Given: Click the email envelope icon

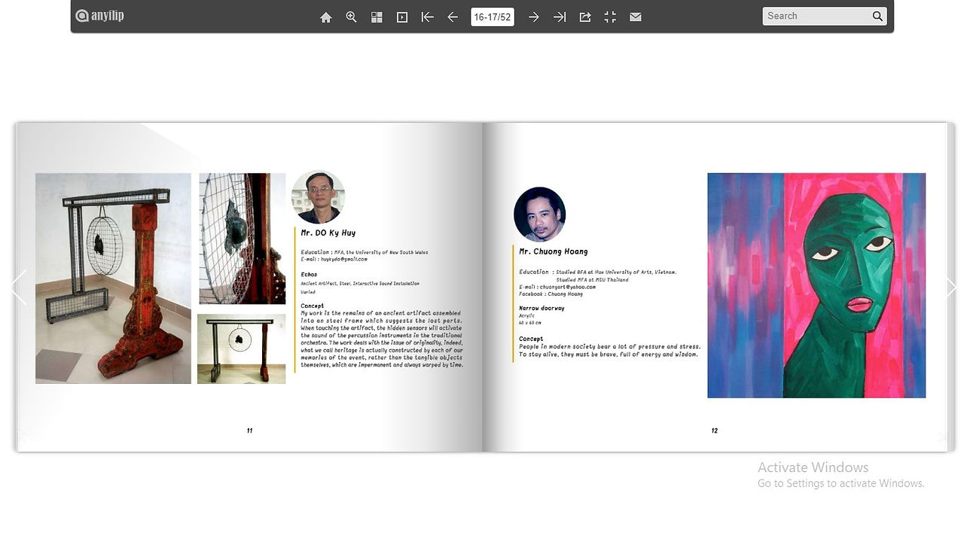Looking at the screenshot, I should (636, 17).
